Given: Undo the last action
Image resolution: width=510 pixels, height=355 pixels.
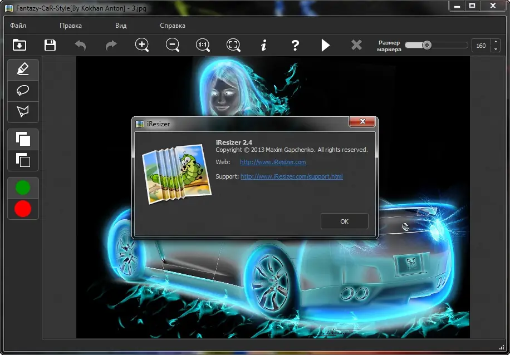Looking at the screenshot, I should click(81, 45).
